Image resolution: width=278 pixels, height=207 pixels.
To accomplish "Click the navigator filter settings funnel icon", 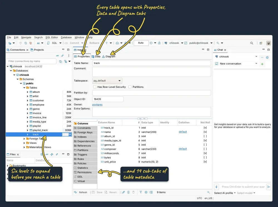I will pyautogui.click(x=66, y=61).
